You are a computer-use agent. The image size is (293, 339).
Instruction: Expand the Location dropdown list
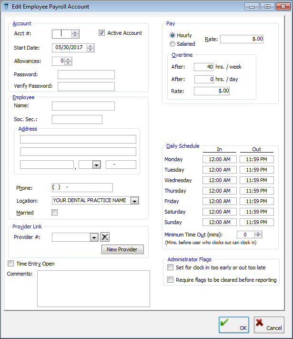[135, 201]
